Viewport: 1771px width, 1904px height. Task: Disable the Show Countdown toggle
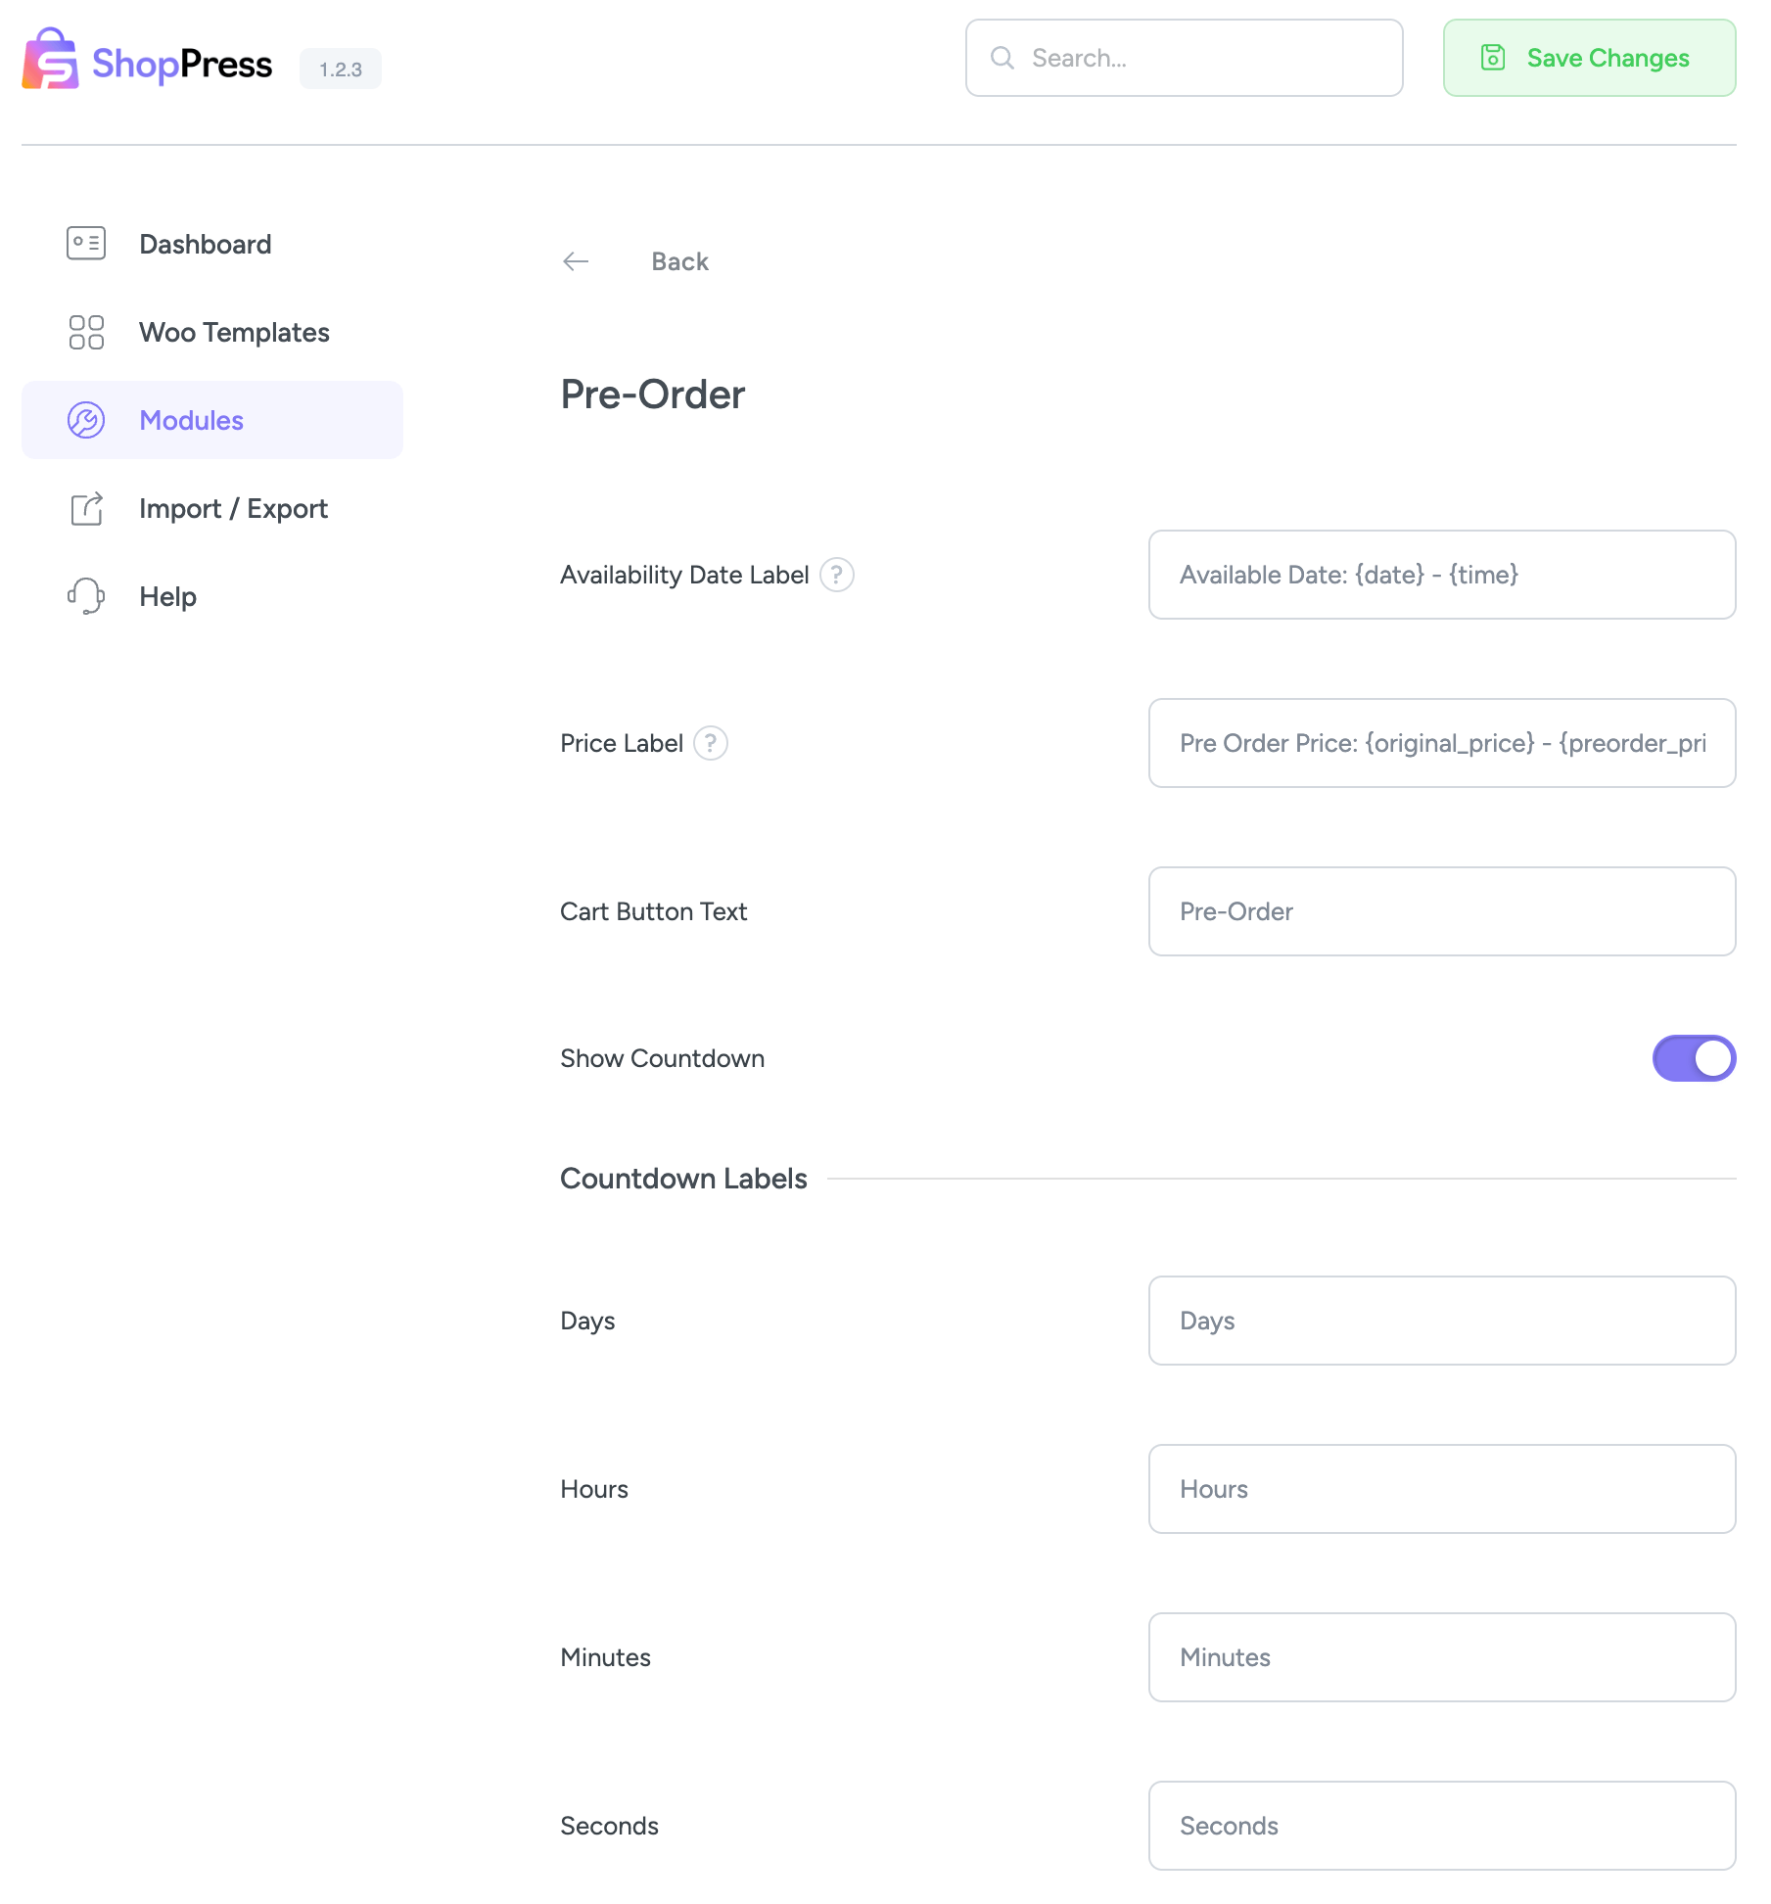[x=1694, y=1058]
